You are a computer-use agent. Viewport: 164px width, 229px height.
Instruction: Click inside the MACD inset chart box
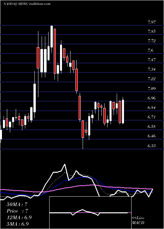tap(90, 213)
